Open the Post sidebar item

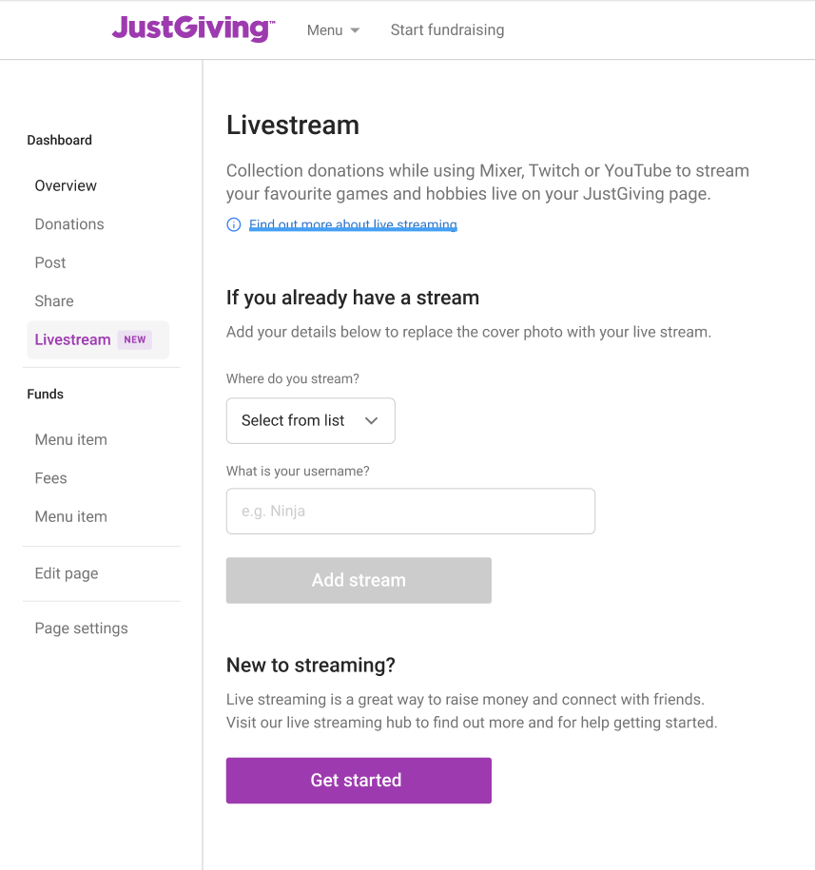point(50,262)
